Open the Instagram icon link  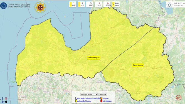pyautogui.click(x=6, y=98)
